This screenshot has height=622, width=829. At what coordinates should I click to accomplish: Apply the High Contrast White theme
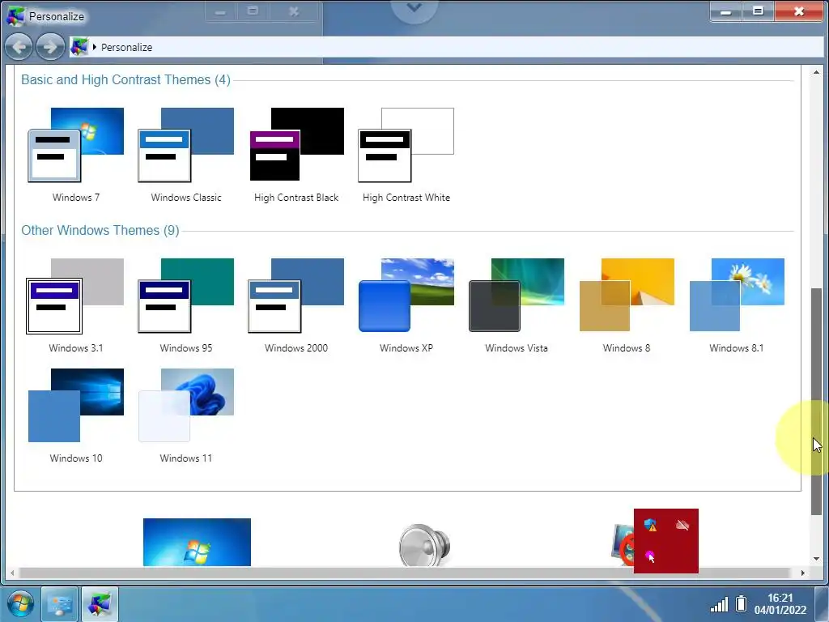coord(406,155)
